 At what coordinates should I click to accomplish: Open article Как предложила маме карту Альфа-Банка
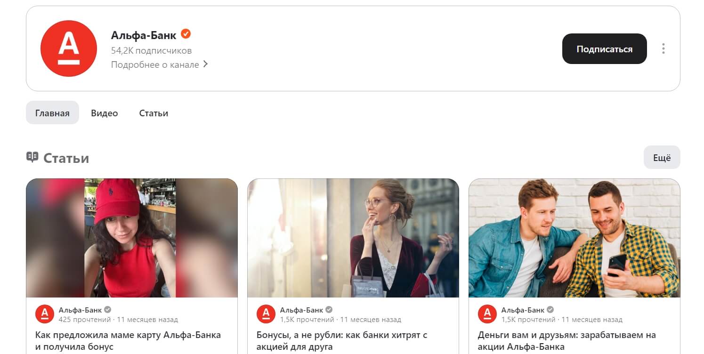pyautogui.click(x=128, y=341)
